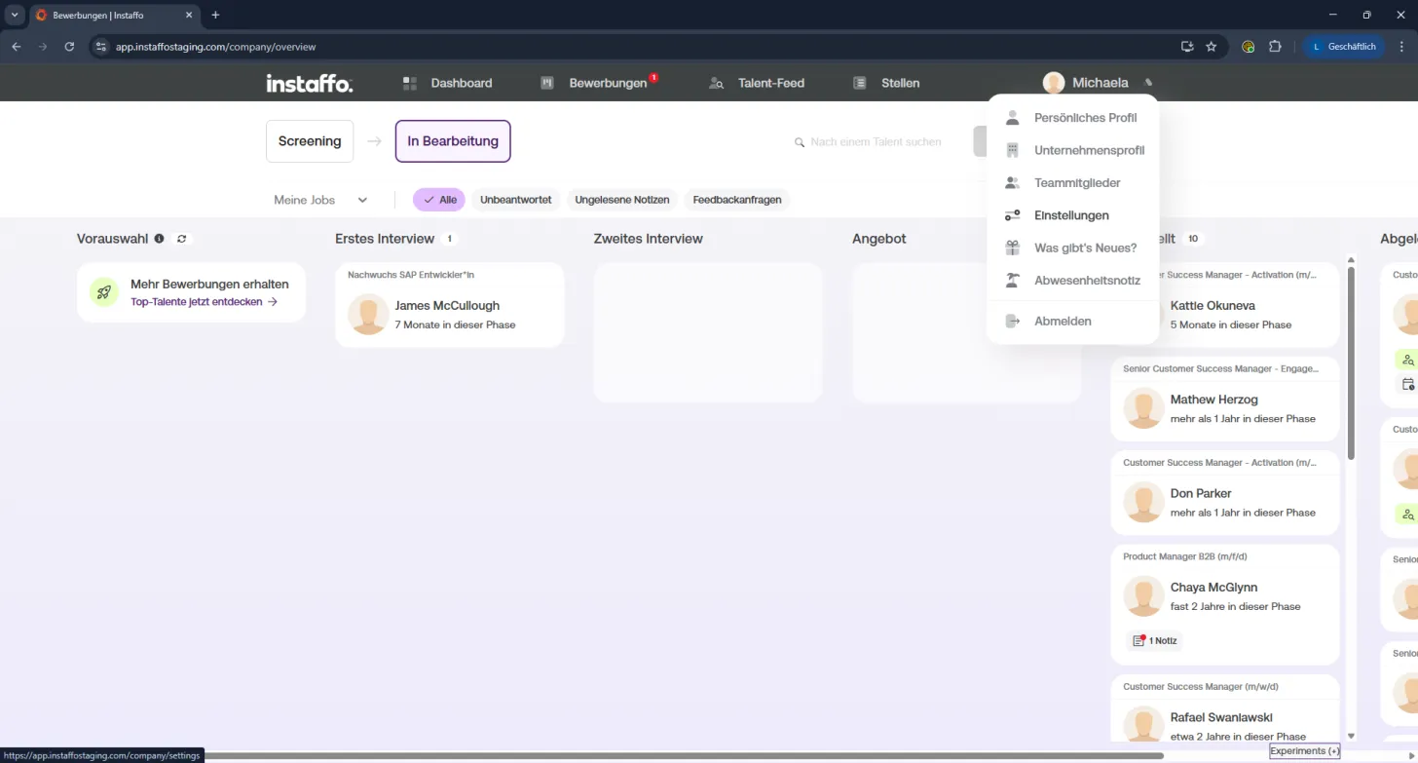Image resolution: width=1418 pixels, height=763 pixels.
Task: Click the info icon beside Vorauswahl
Action: pyautogui.click(x=160, y=239)
